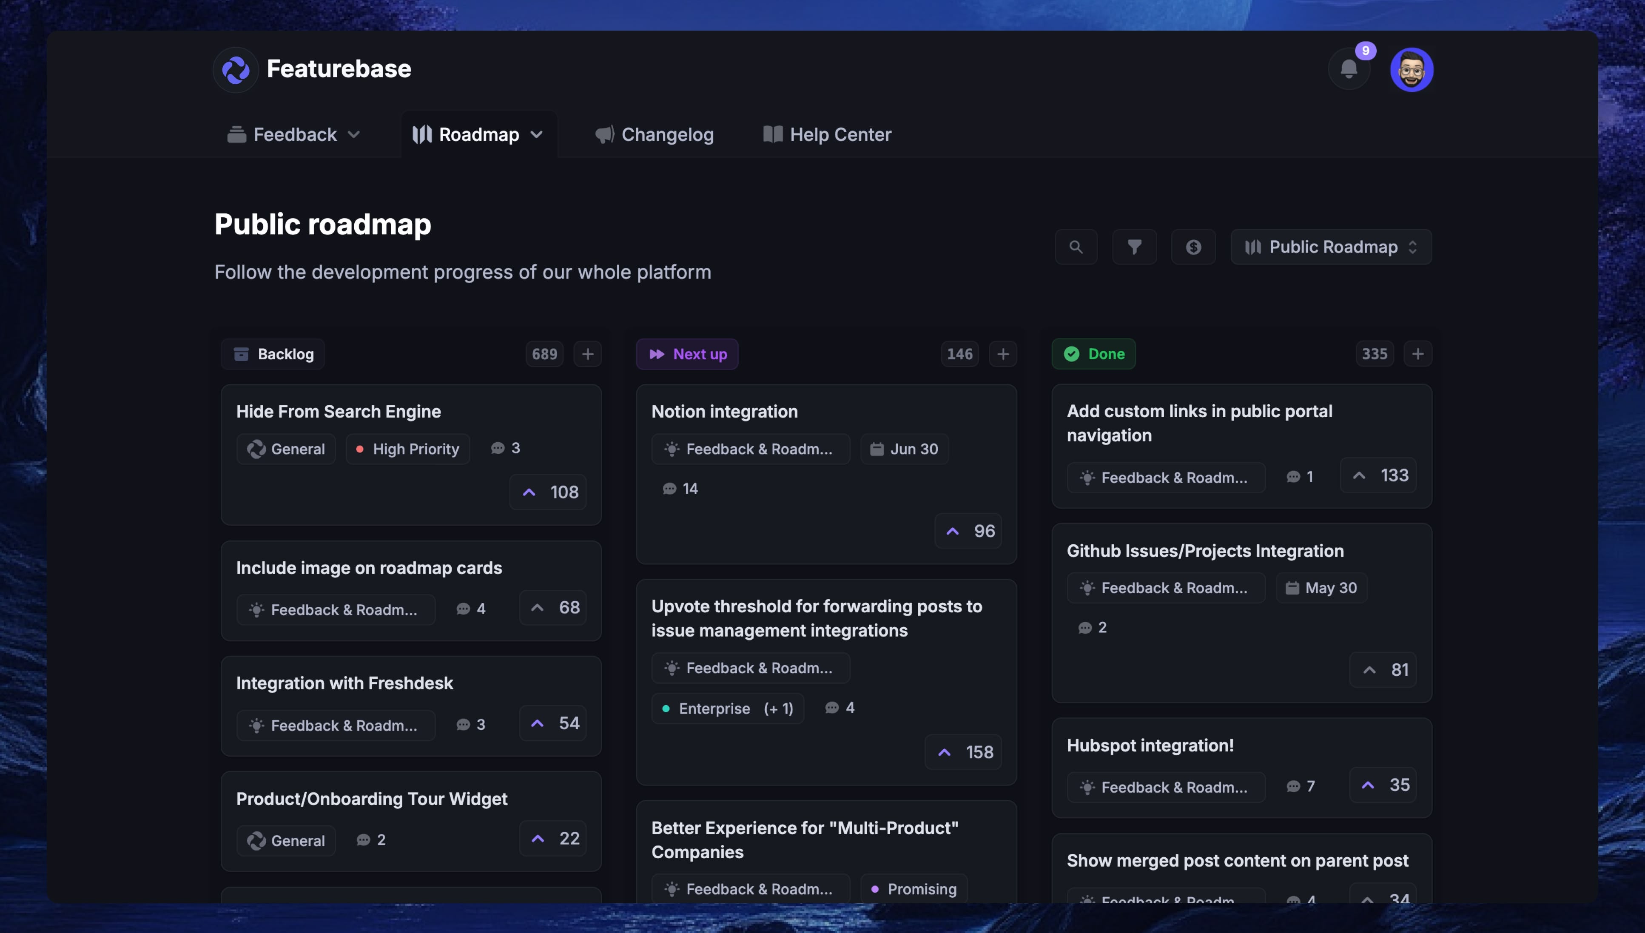Screen dimensions: 1645x933
Task: Click comment count 2 on Github Integration
Action: point(1093,627)
